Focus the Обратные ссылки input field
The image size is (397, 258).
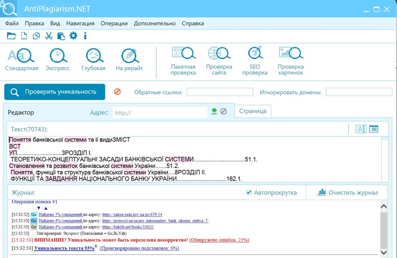coord(220,92)
